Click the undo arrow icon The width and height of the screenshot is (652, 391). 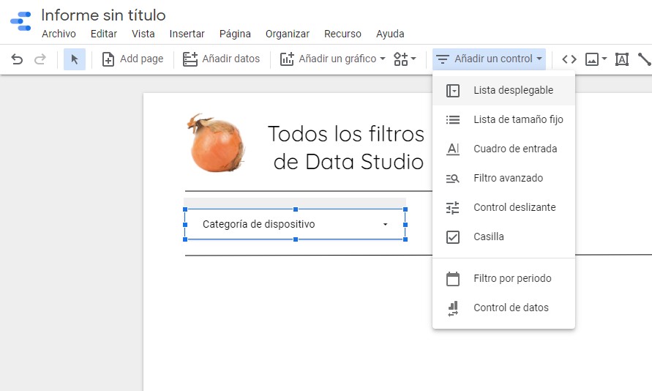pos(17,59)
